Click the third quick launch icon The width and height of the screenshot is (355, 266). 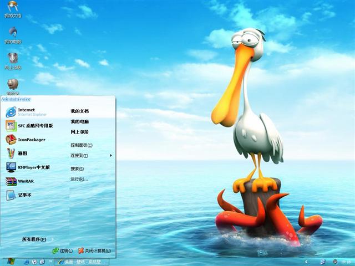point(42,262)
